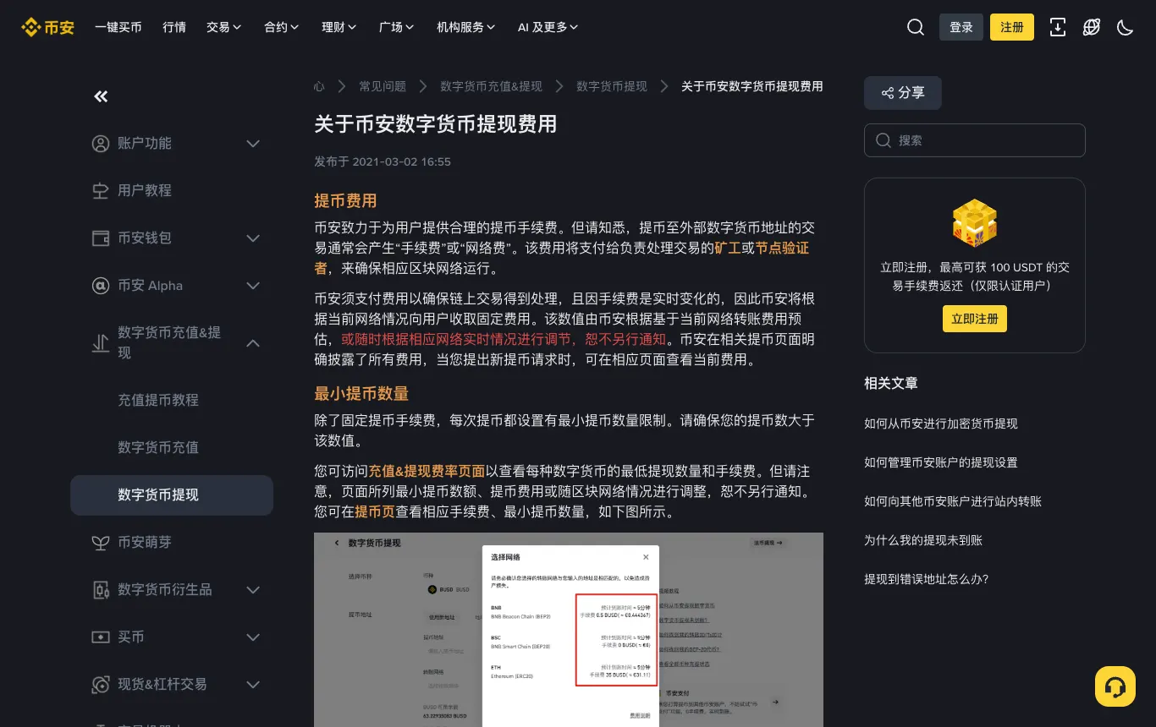Click the 币安 Alpha icon in sidebar
The width and height of the screenshot is (1156, 727).
(x=101, y=286)
